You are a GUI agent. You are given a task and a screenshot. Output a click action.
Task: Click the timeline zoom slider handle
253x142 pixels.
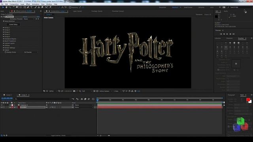click(100, 136)
